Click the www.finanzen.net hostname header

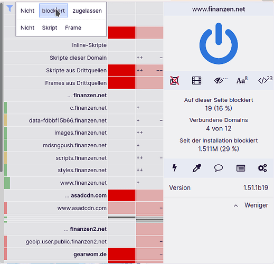[x=219, y=9]
